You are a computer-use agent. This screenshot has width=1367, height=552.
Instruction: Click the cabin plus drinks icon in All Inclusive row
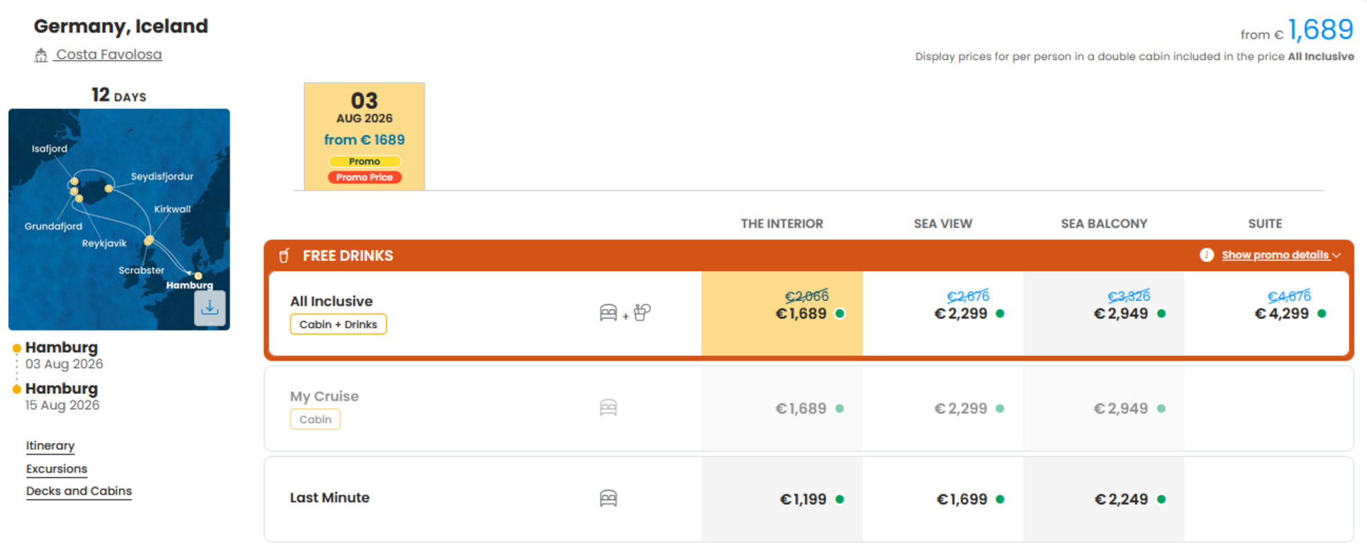[625, 313]
